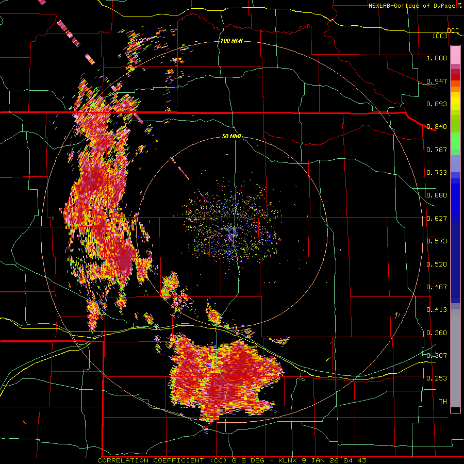Click the DCC label above the legend
This screenshot has height=464, width=464.
[453, 31]
